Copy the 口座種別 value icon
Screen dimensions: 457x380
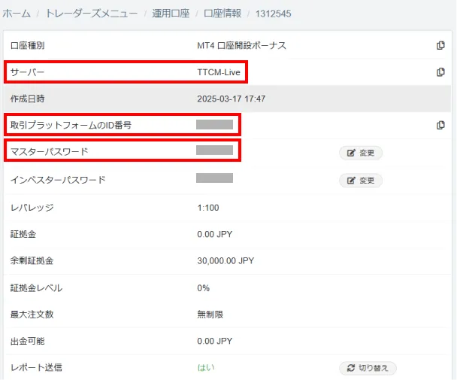(440, 46)
